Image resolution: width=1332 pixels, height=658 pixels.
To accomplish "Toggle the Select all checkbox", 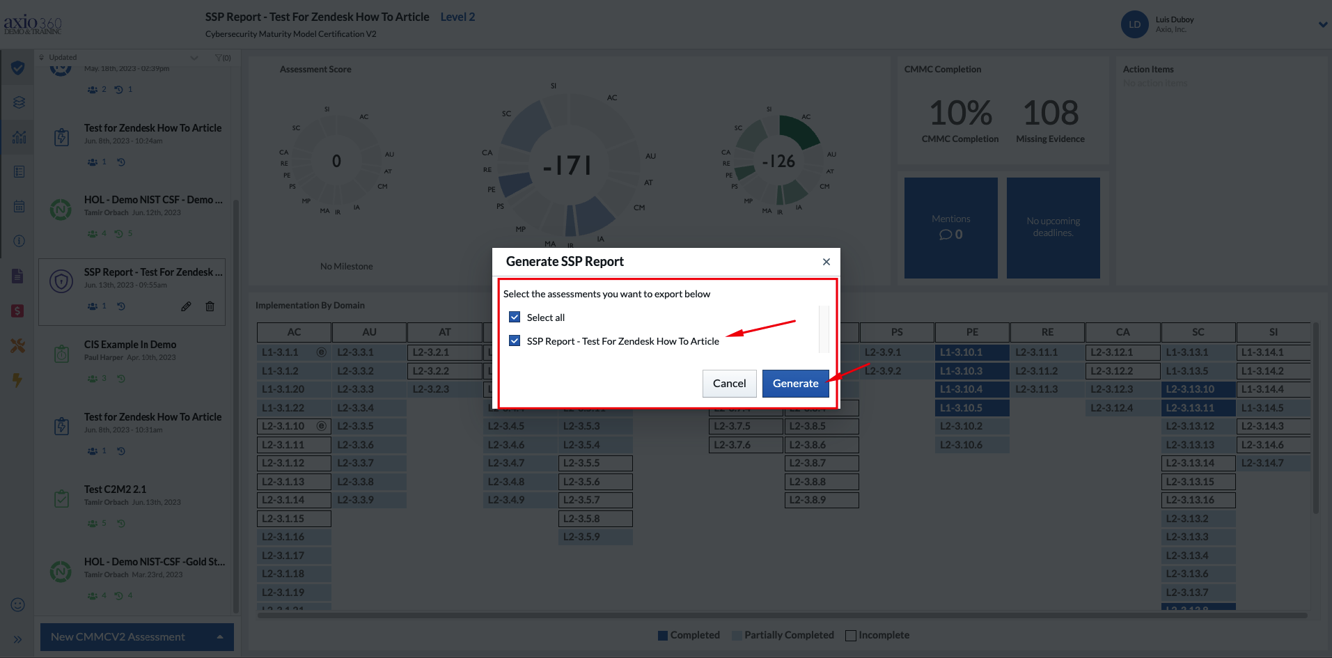I will coord(515,317).
